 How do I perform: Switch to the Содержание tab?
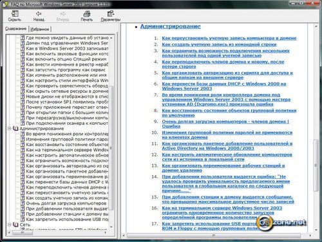coord(16,28)
